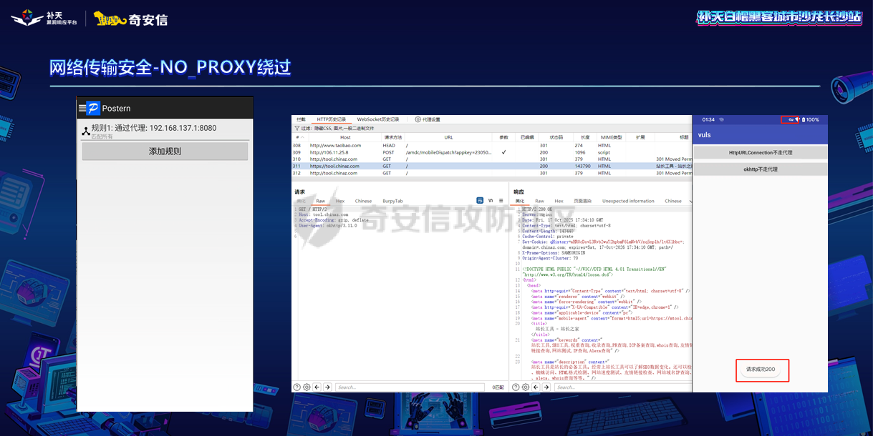Open request panel three-line options menu
Screen dimensions: 873x436
coord(501,201)
